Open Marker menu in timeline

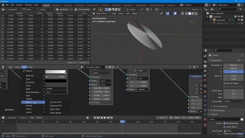(39, 118)
